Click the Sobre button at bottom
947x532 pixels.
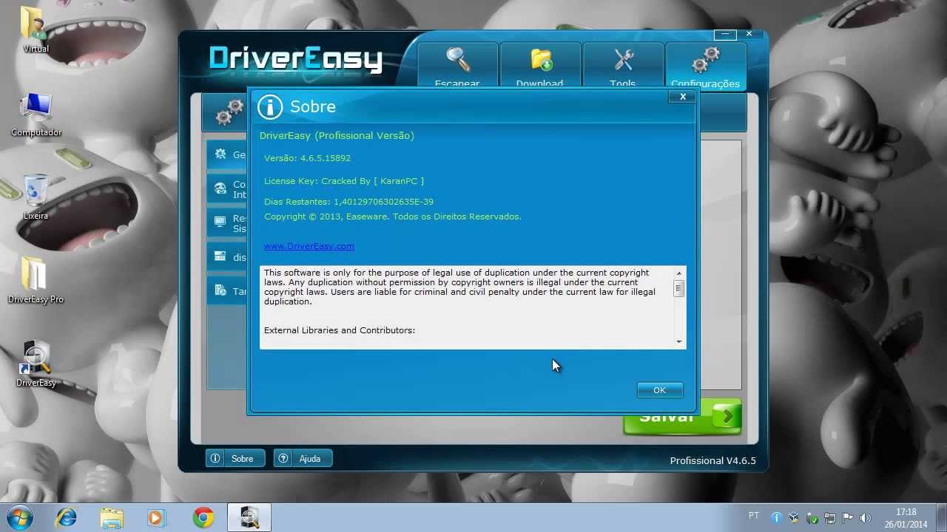tap(235, 459)
